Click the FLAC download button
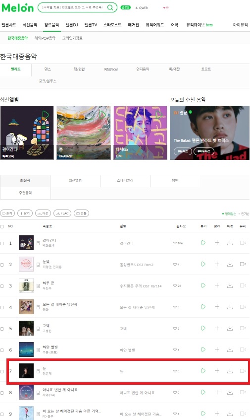 coord(62,213)
